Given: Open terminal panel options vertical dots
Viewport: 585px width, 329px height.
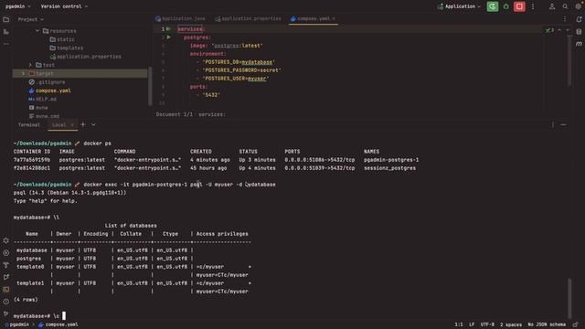Looking at the screenshot, I should (552, 124).
